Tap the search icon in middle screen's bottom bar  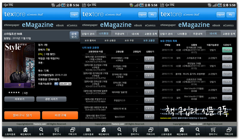tap(119, 130)
